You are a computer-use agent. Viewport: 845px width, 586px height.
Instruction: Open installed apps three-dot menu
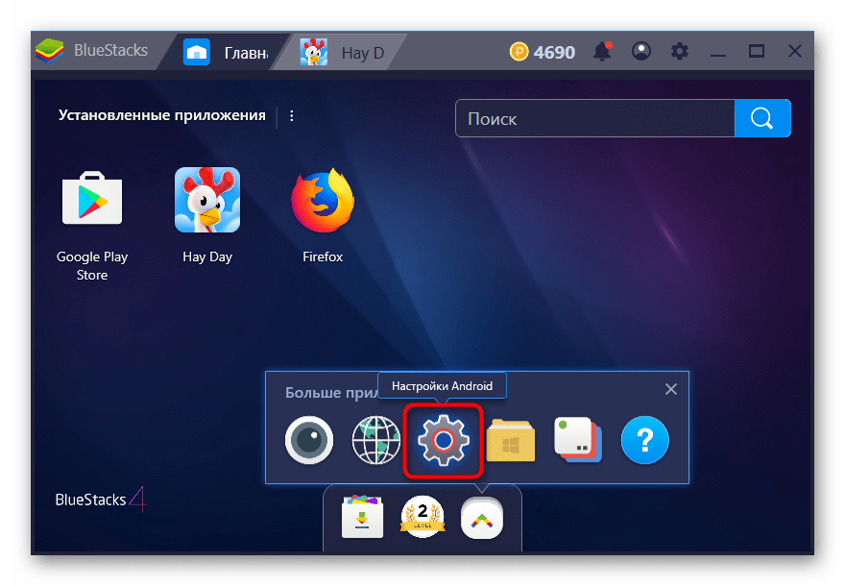tap(292, 115)
